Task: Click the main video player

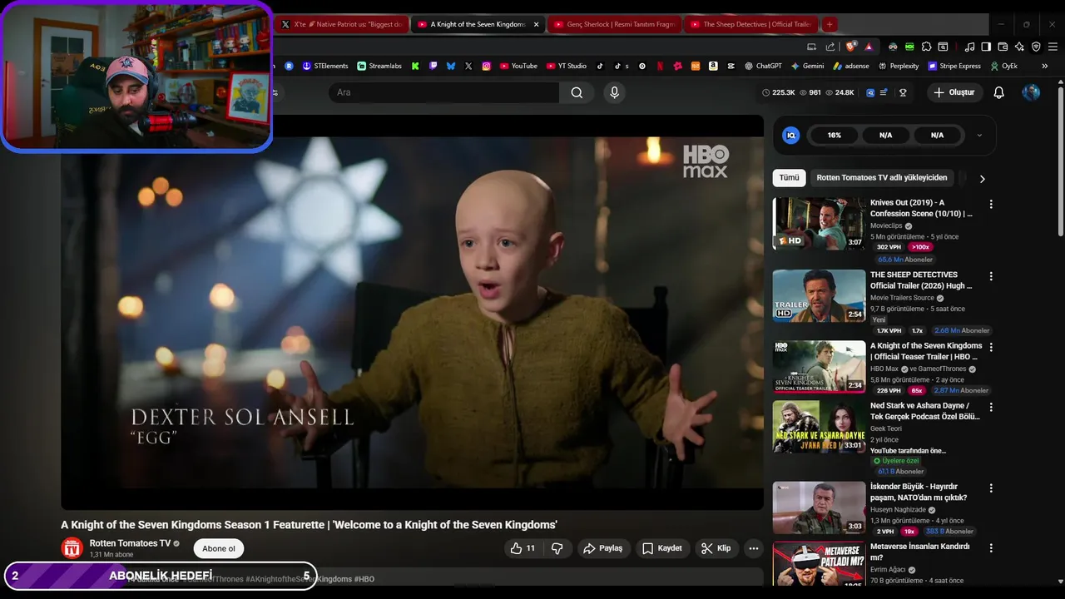Action: click(412, 312)
